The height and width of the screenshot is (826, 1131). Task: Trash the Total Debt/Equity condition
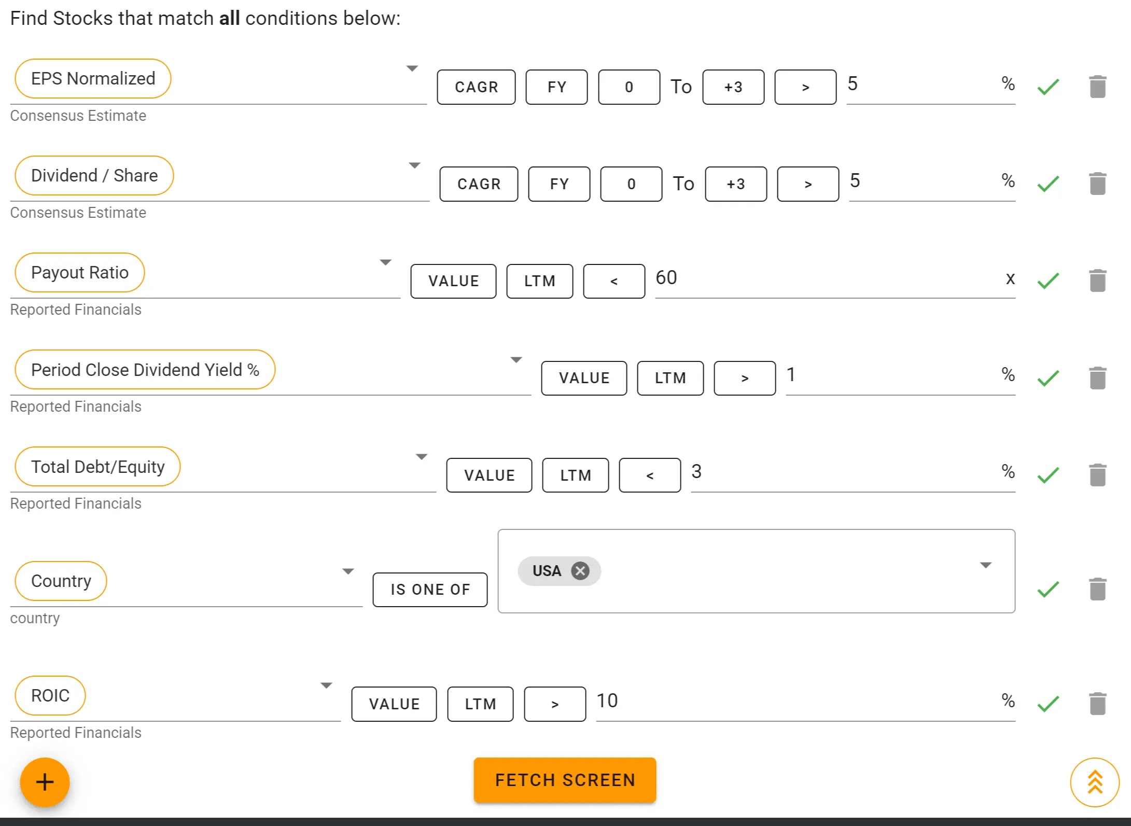click(x=1097, y=474)
